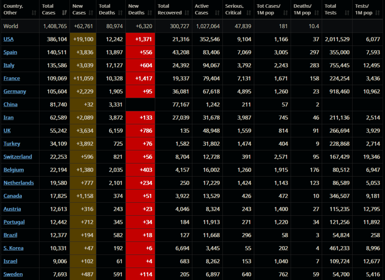This screenshot has height=280, width=385.
Task: Select Iran serious critical value 3,987
Action: (244, 117)
